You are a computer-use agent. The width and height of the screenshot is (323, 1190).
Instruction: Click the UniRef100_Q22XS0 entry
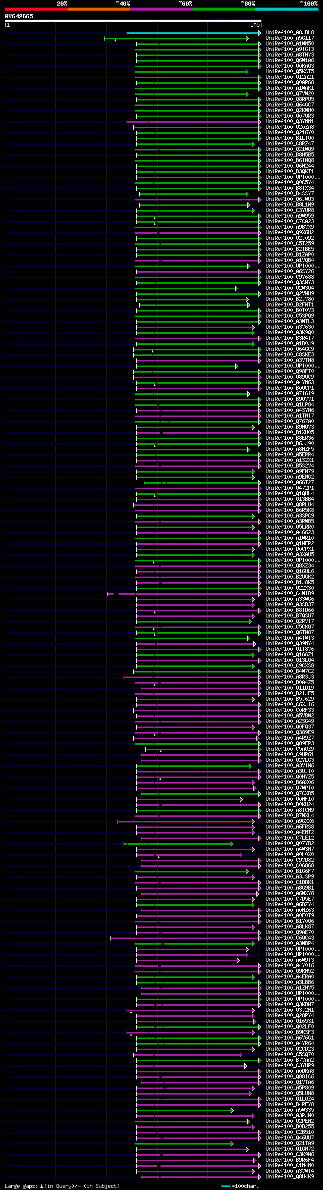(290, 588)
